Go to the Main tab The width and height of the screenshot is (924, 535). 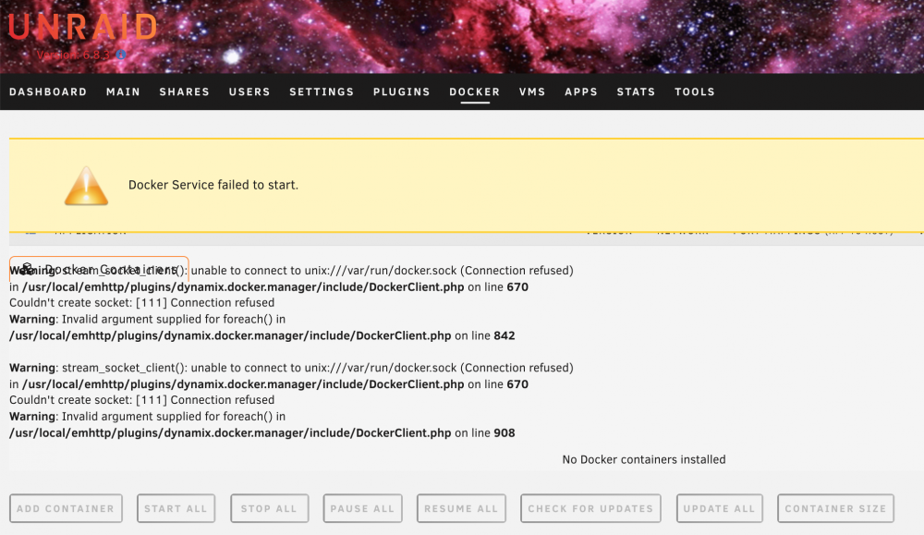[123, 91]
